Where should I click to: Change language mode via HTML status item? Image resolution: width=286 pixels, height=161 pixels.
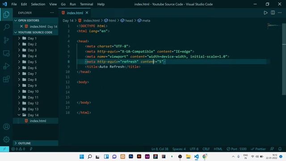coord(218,149)
